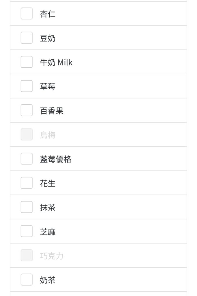Image resolution: width=197 pixels, height=296 pixels.
Task: Click the greyed-out 巧克力 checkbox
Action: (27, 256)
